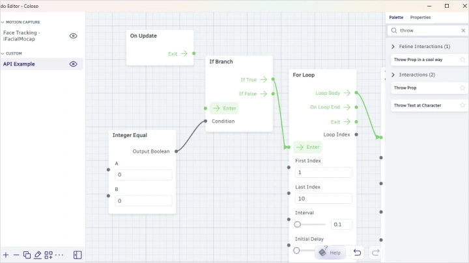Image resolution: width=469 pixels, height=263 pixels.
Task: Click the add blueprint plus icon
Action: coord(5,255)
